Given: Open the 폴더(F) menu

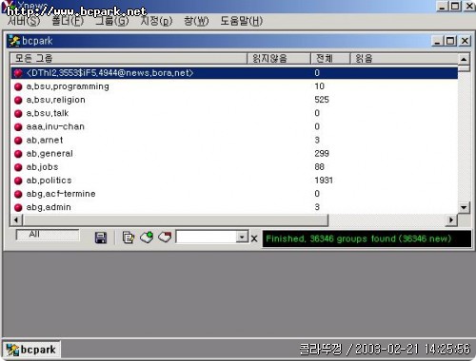Looking at the screenshot, I should (x=68, y=21).
